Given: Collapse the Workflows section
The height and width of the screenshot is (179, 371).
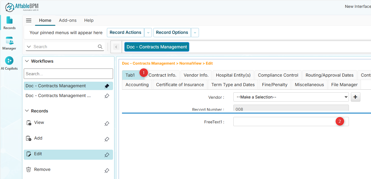Looking at the screenshot, I should pyautogui.click(x=27, y=61).
